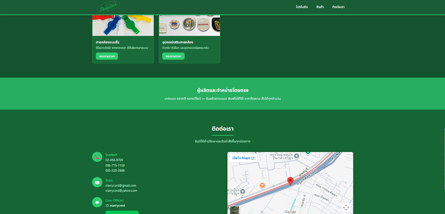The width and height of the screenshot is (445, 214).
Task: Click the subtitle ยินดีให้คำปรึกษาและรับคำสั่งซื้อทุกช่องทาง
Action: tap(222, 141)
